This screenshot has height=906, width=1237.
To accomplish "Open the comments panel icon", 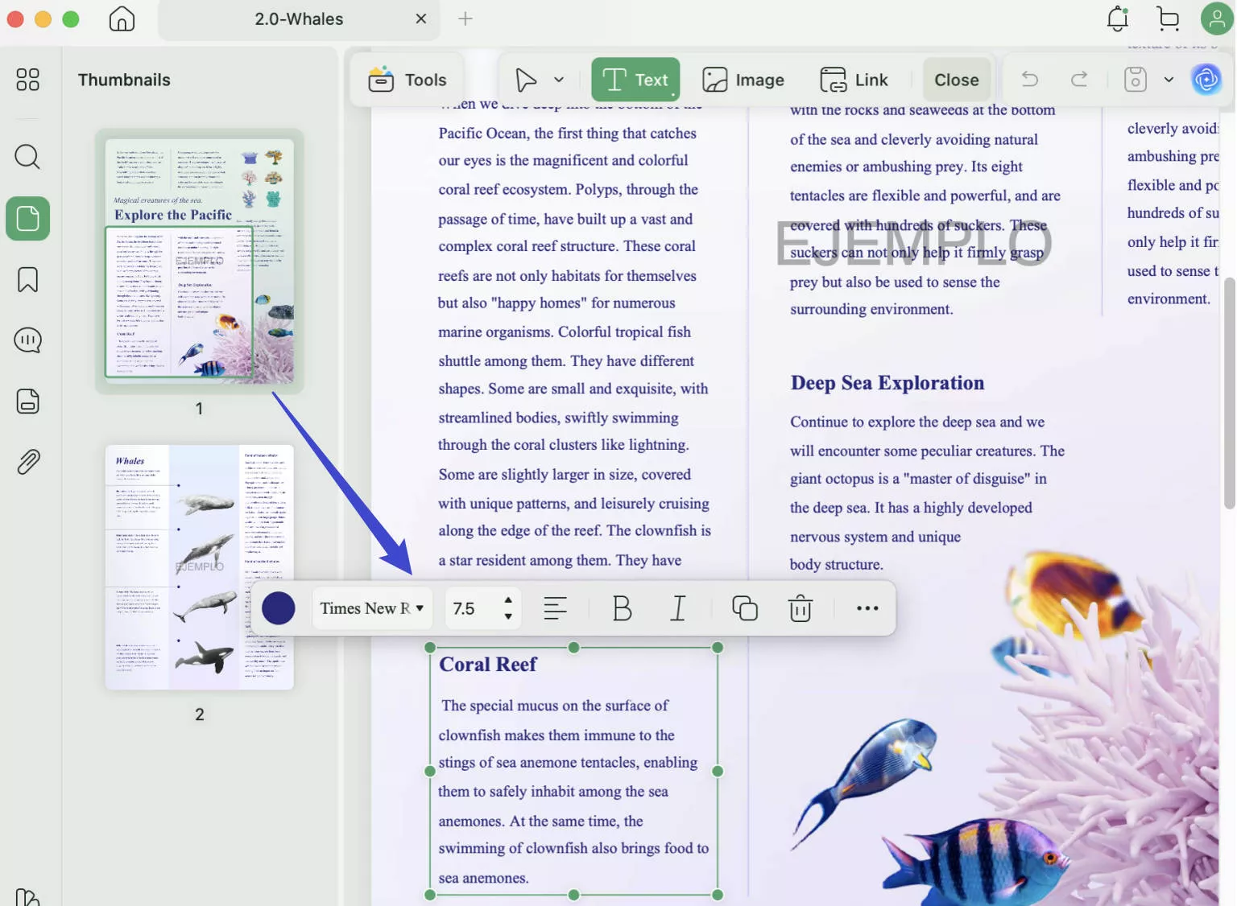I will (x=27, y=340).
